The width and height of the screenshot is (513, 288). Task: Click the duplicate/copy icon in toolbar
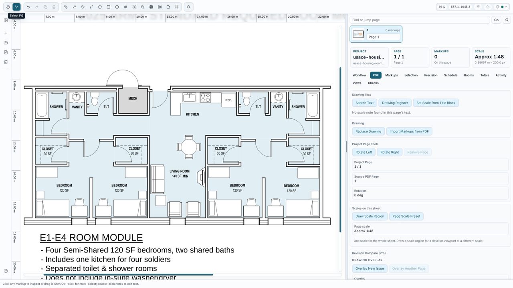(45, 7)
